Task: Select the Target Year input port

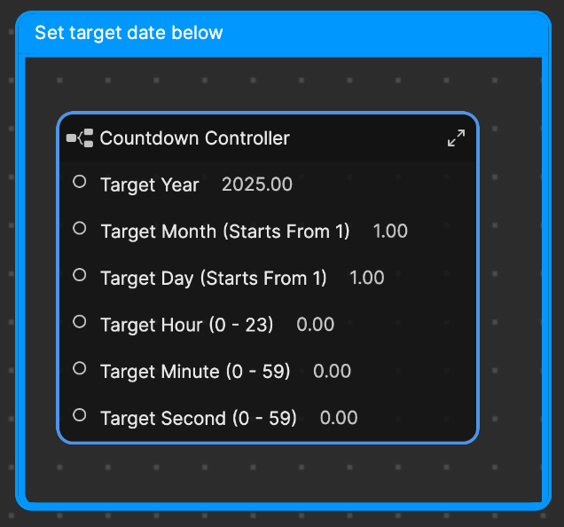Action: [80, 182]
